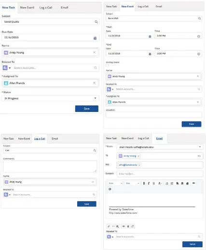The width and height of the screenshot is (206, 250).
Task: Open the Size dropdown in email toolbar
Action: pos(133,183)
